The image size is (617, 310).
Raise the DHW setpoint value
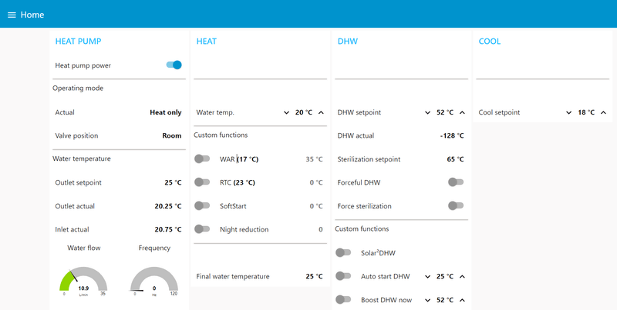pyautogui.click(x=462, y=112)
